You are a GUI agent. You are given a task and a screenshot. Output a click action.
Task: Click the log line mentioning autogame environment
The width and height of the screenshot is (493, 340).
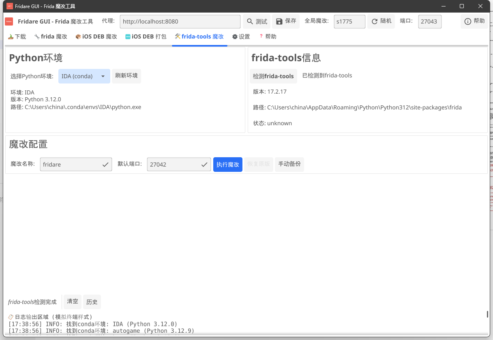pos(101,331)
